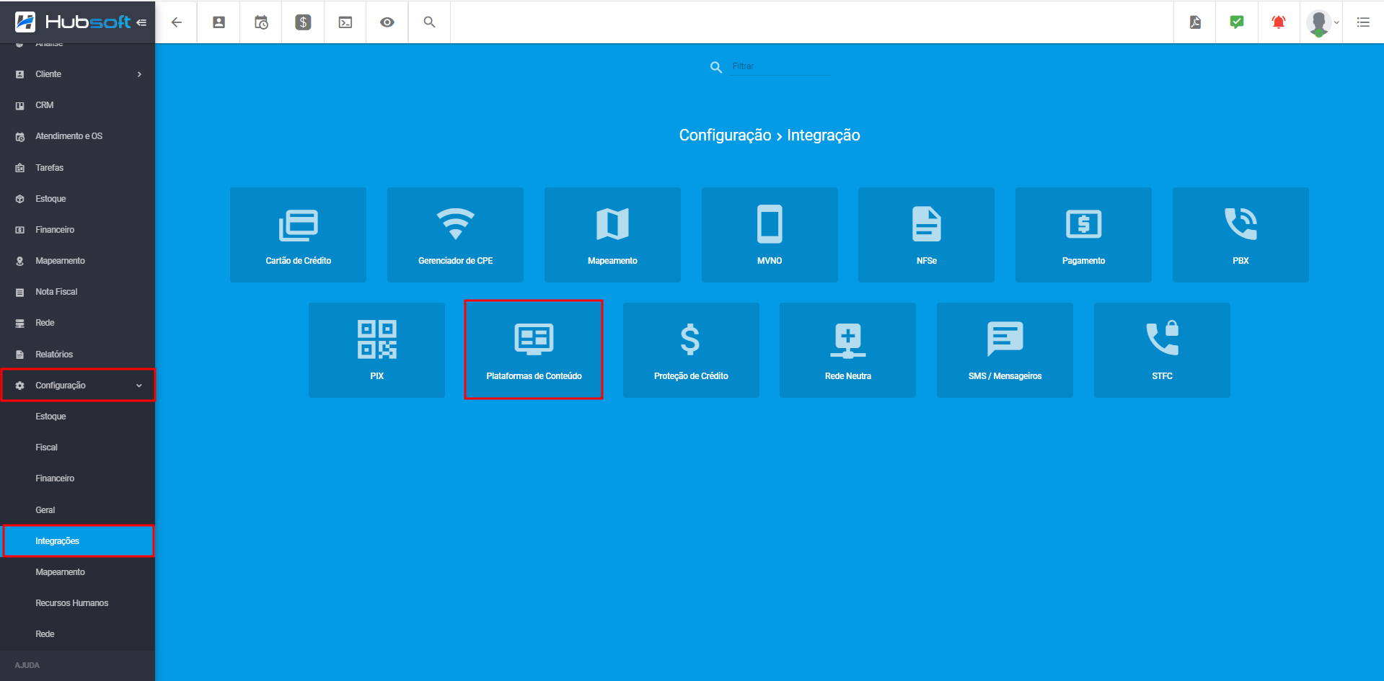
Task: Click the calendar clock toolbar icon
Action: point(261,22)
